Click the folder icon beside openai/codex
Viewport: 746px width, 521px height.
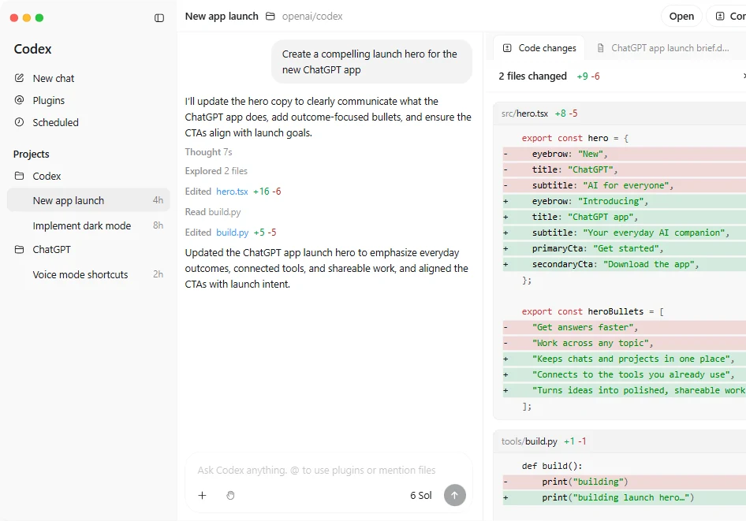(270, 17)
